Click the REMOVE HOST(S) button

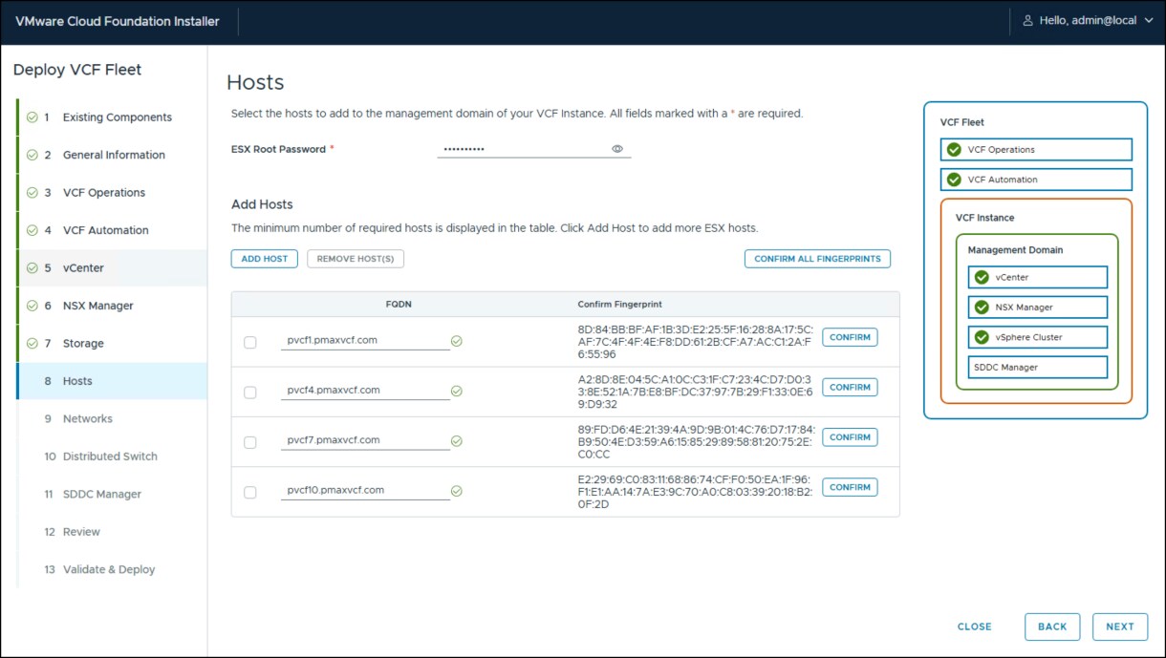pyautogui.click(x=356, y=259)
